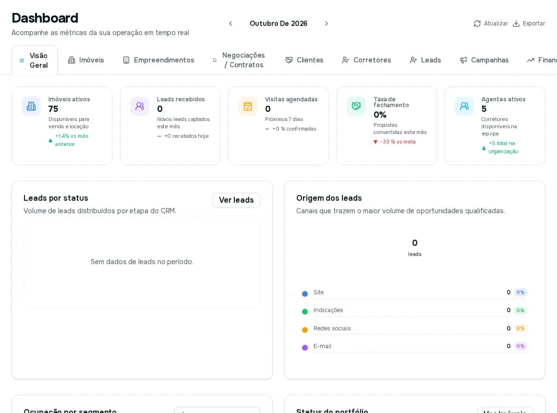557x413 pixels.
Task: Click the Redes sociais 0% badge
Action: point(521,328)
